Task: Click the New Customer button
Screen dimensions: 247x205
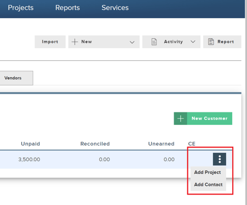Action: [203, 118]
